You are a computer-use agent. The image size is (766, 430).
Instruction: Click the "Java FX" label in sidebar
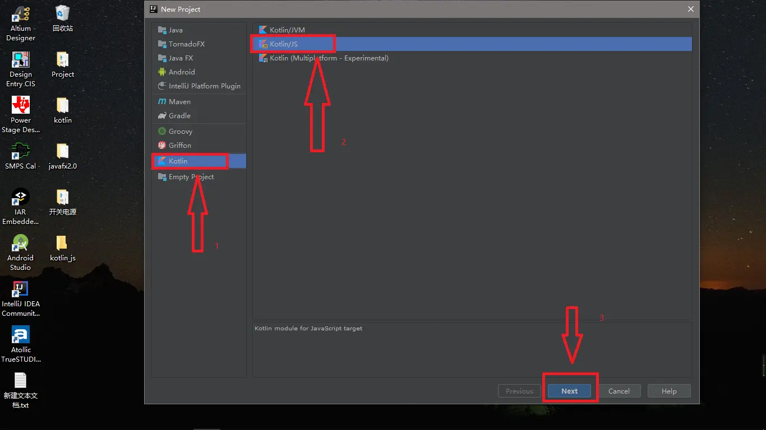[x=181, y=58]
